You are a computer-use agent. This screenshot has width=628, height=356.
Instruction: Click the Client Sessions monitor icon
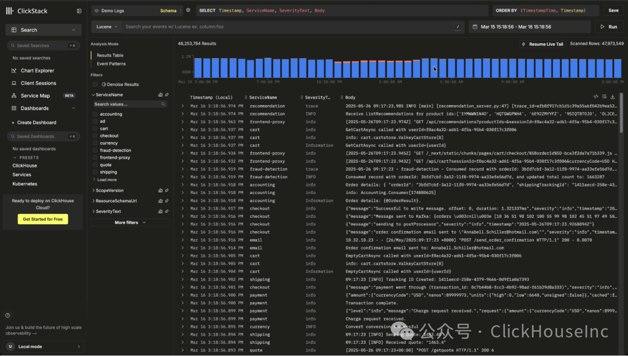(x=14, y=83)
